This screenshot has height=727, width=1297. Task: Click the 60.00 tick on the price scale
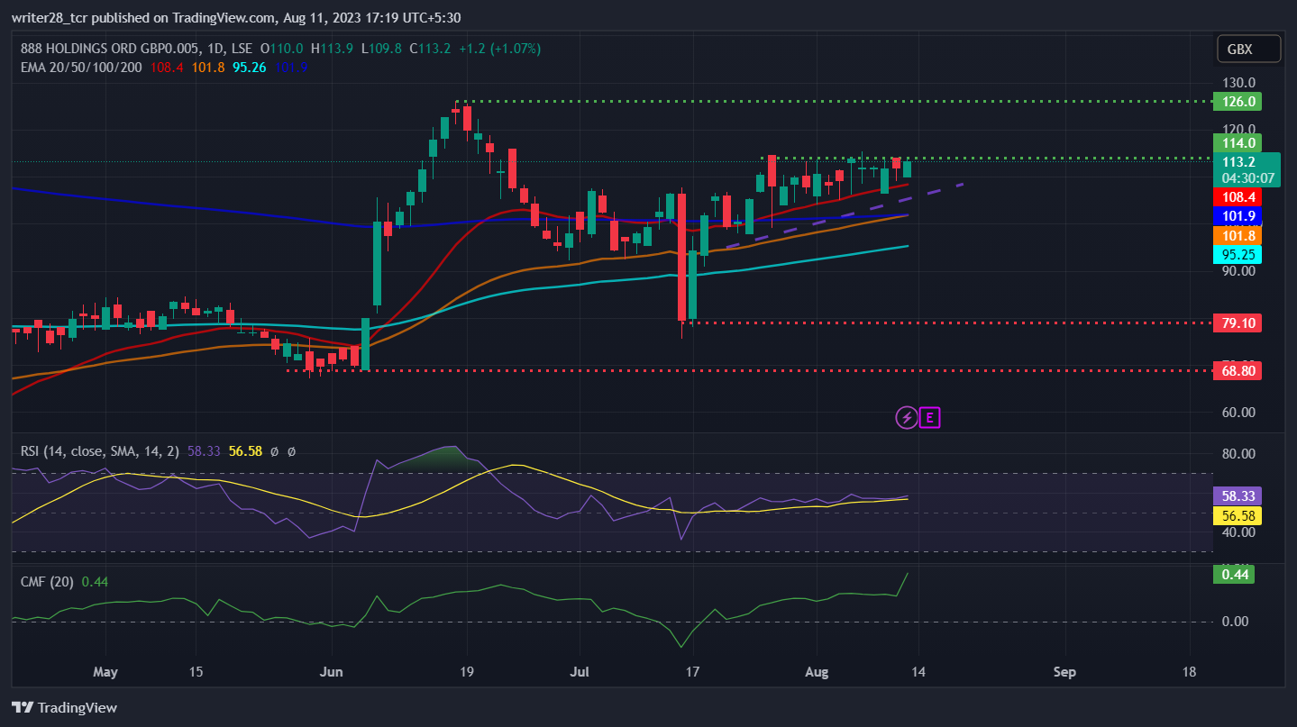(1239, 413)
